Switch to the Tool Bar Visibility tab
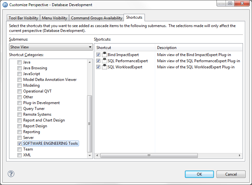252x185 pixels. coord(24,18)
